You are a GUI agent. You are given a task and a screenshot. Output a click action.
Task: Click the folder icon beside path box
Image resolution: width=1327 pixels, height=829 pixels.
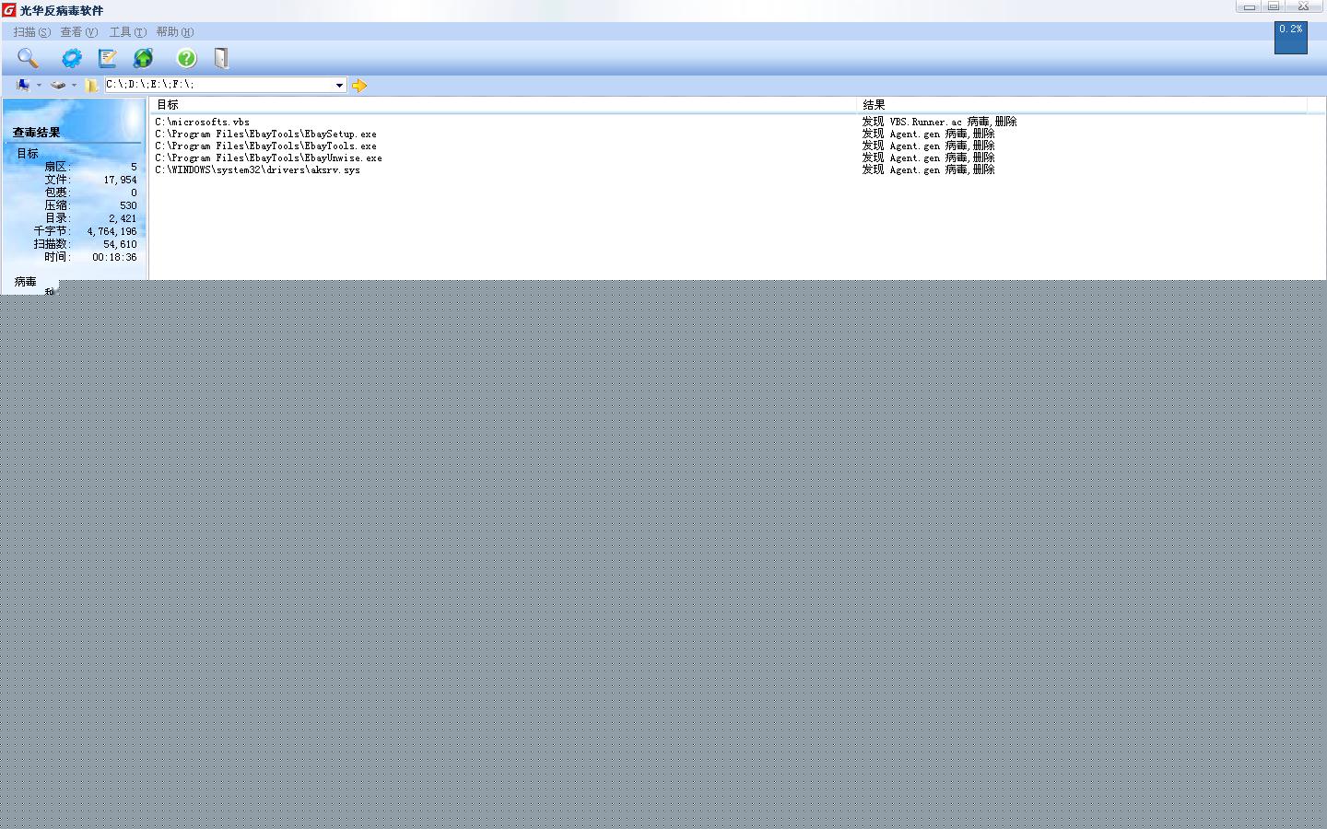click(x=91, y=85)
